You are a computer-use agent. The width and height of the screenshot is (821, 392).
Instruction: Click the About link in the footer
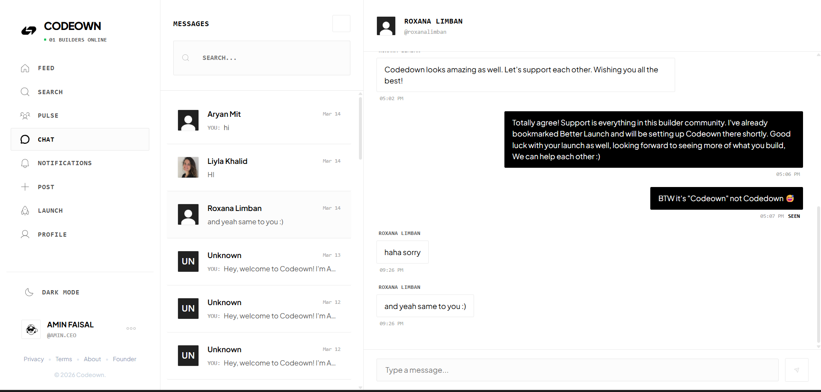(x=92, y=359)
